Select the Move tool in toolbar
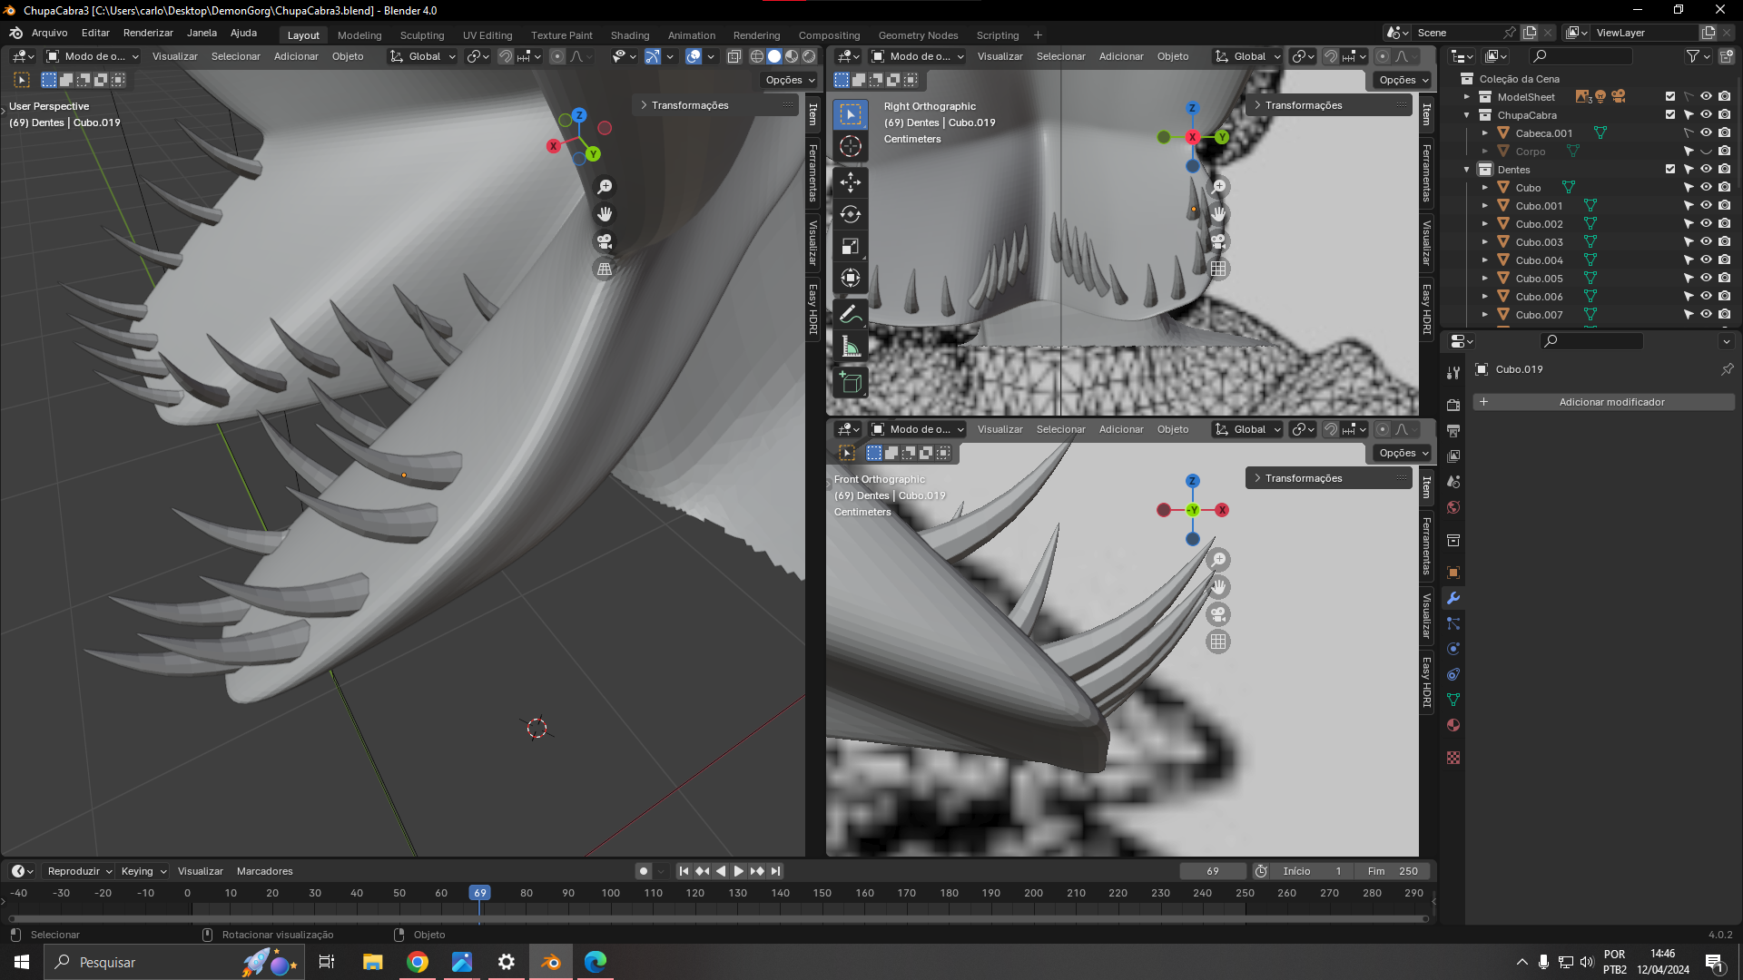The image size is (1743, 980). pos(850,182)
